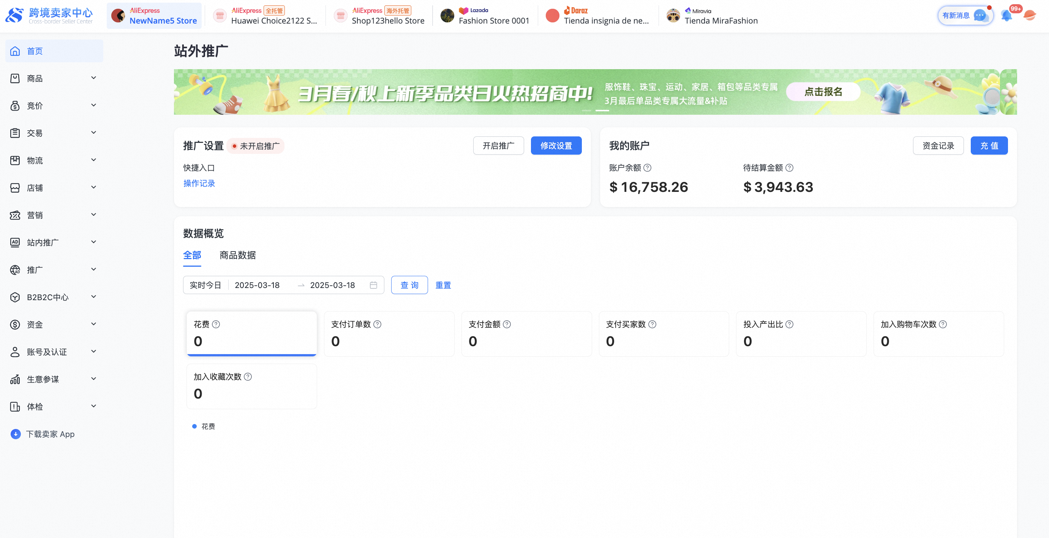Click the 修改设置 button
The height and width of the screenshot is (538, 1049).
tap(556, 146)
